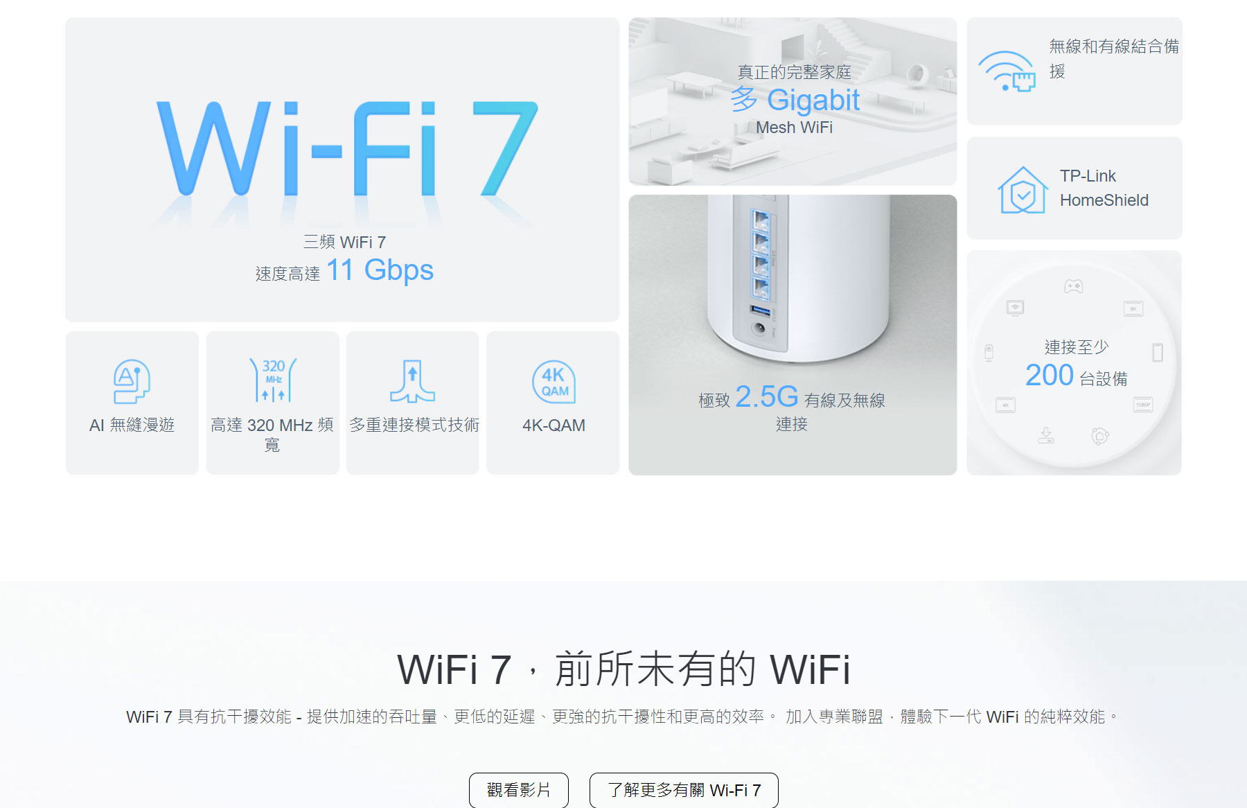Click 了解更多有關 Wi-Fi 7 button

(684, 790)
